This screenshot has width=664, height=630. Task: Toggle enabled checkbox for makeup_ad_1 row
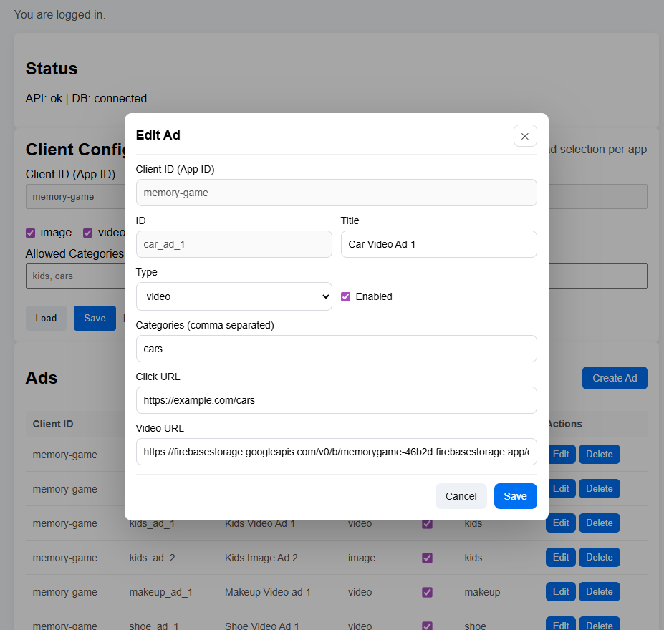(x=428, y=592)
